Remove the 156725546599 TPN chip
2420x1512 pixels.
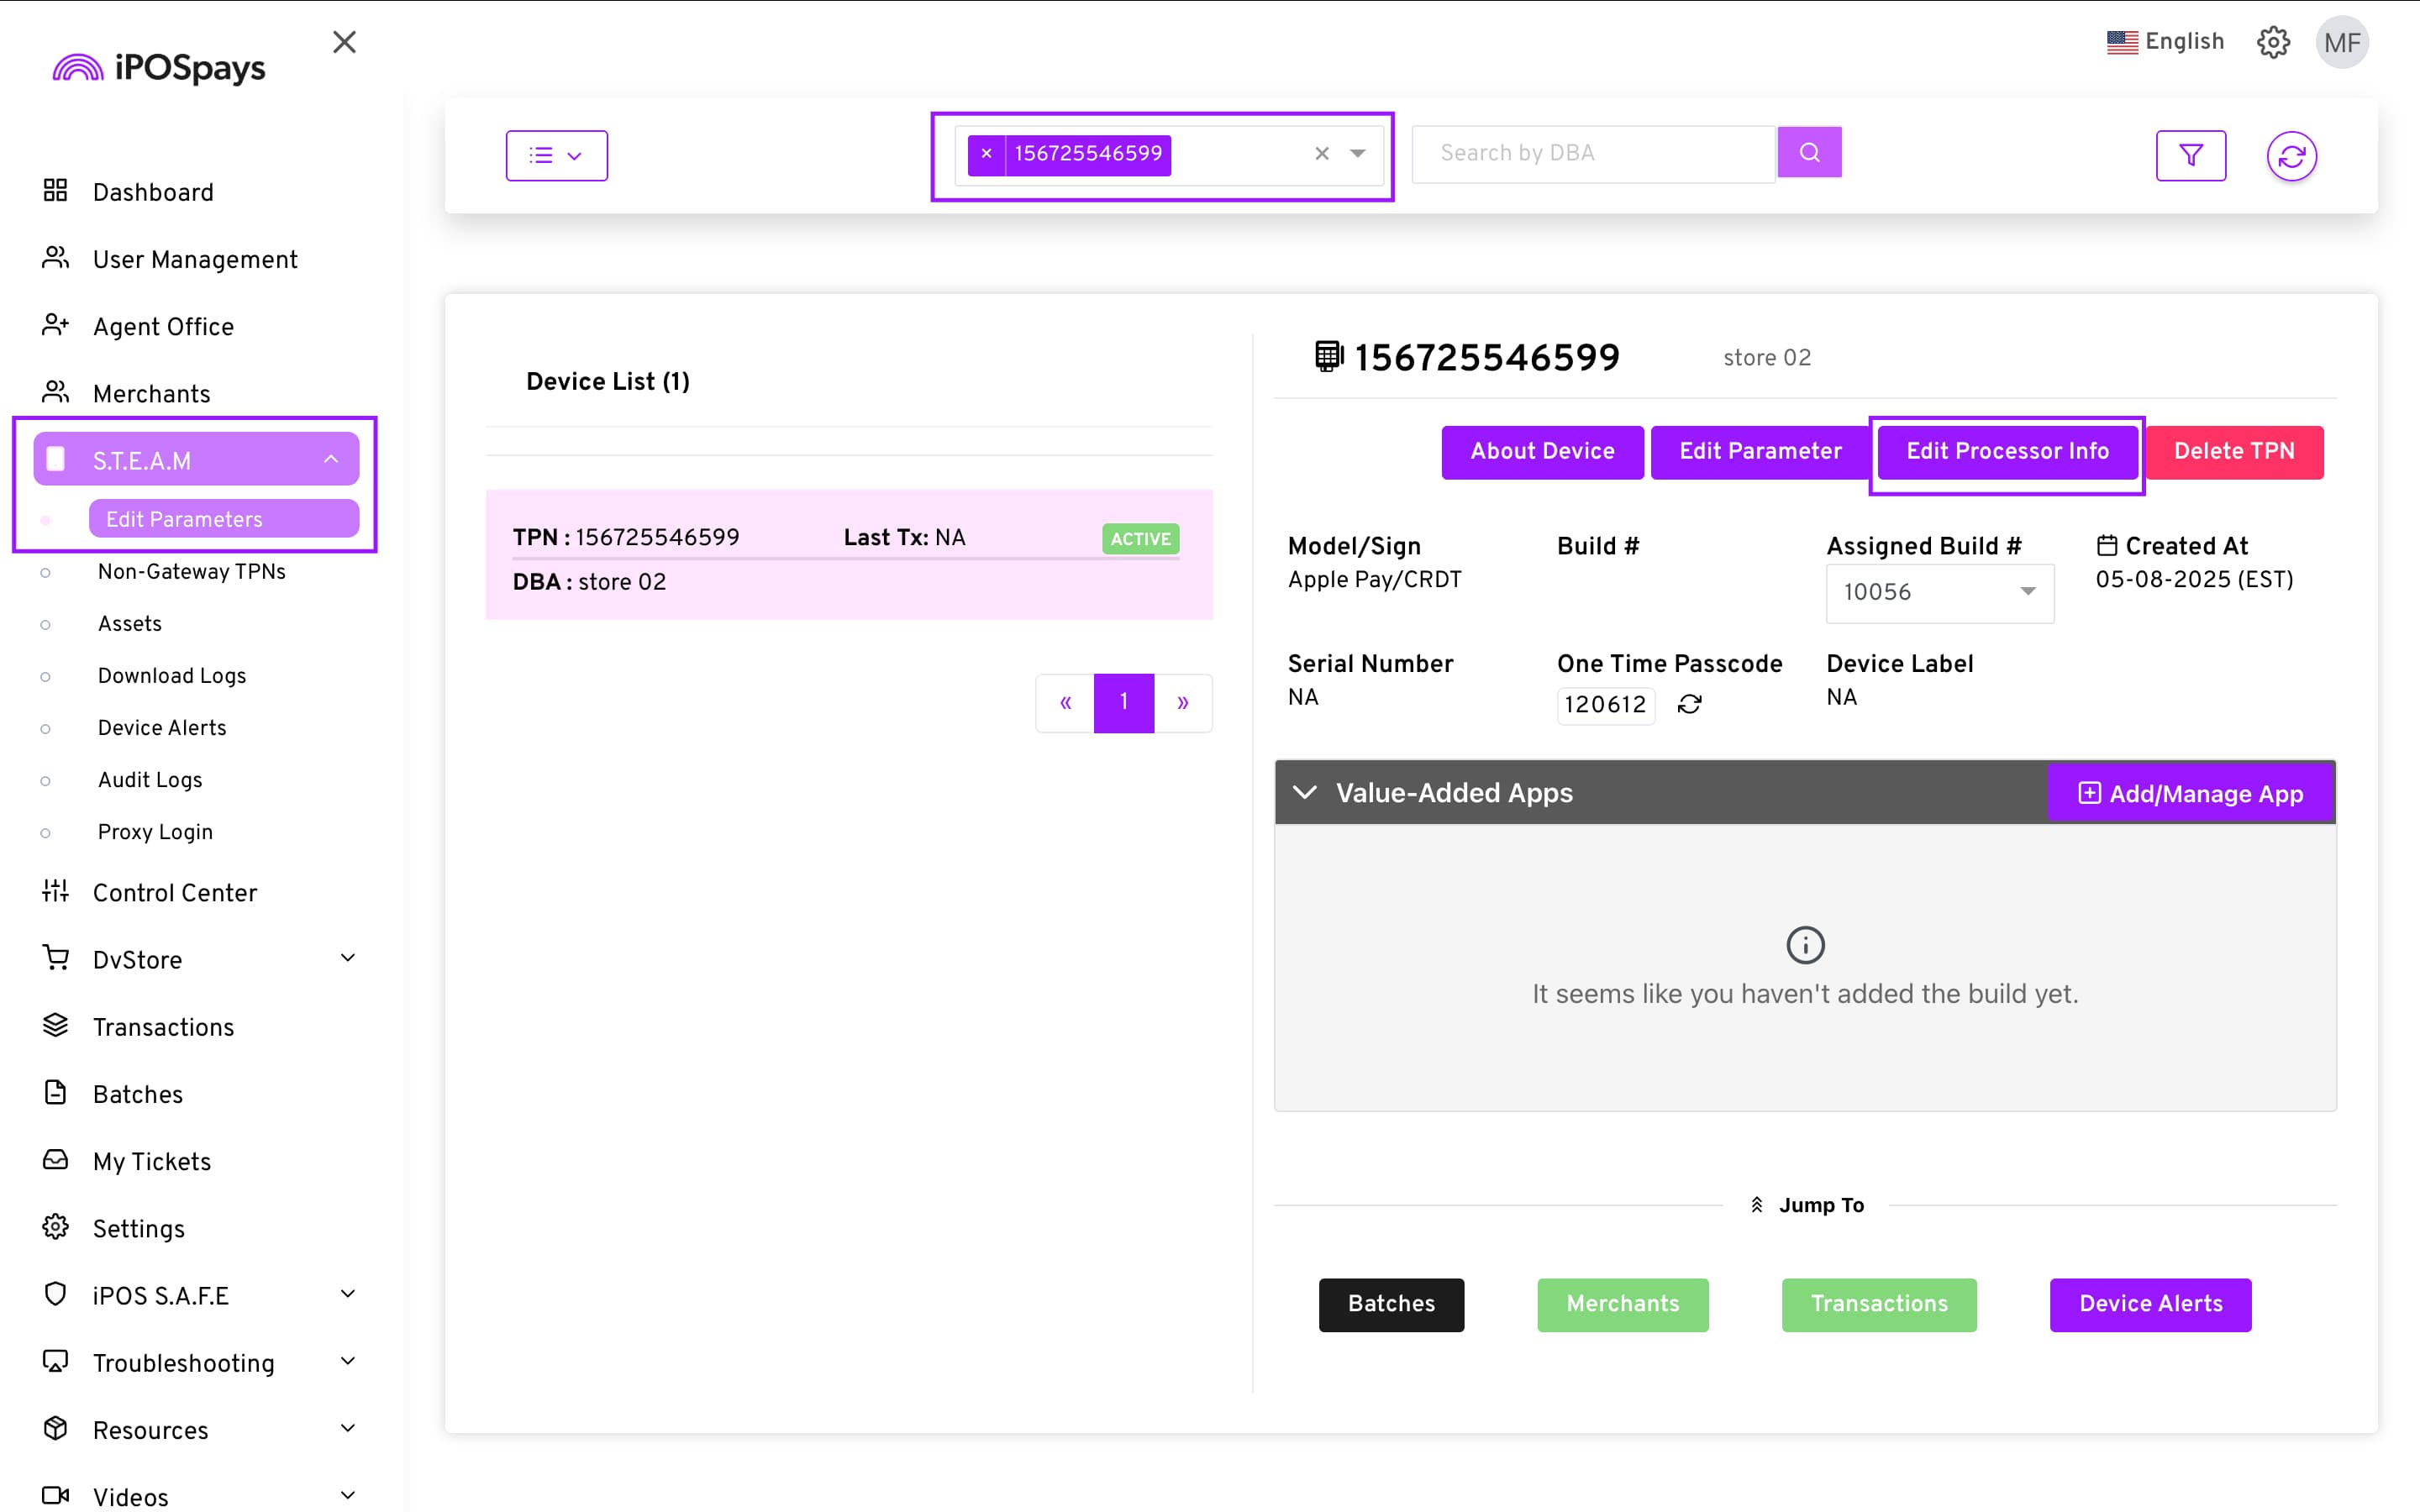point(986,154)
